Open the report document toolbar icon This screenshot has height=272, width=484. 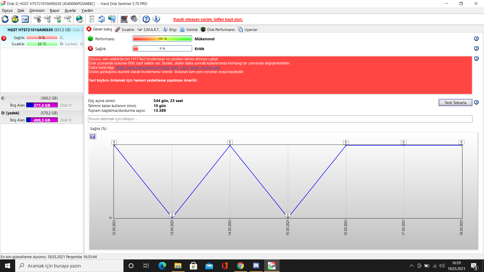pyautogui.click(x=92, y=19)
